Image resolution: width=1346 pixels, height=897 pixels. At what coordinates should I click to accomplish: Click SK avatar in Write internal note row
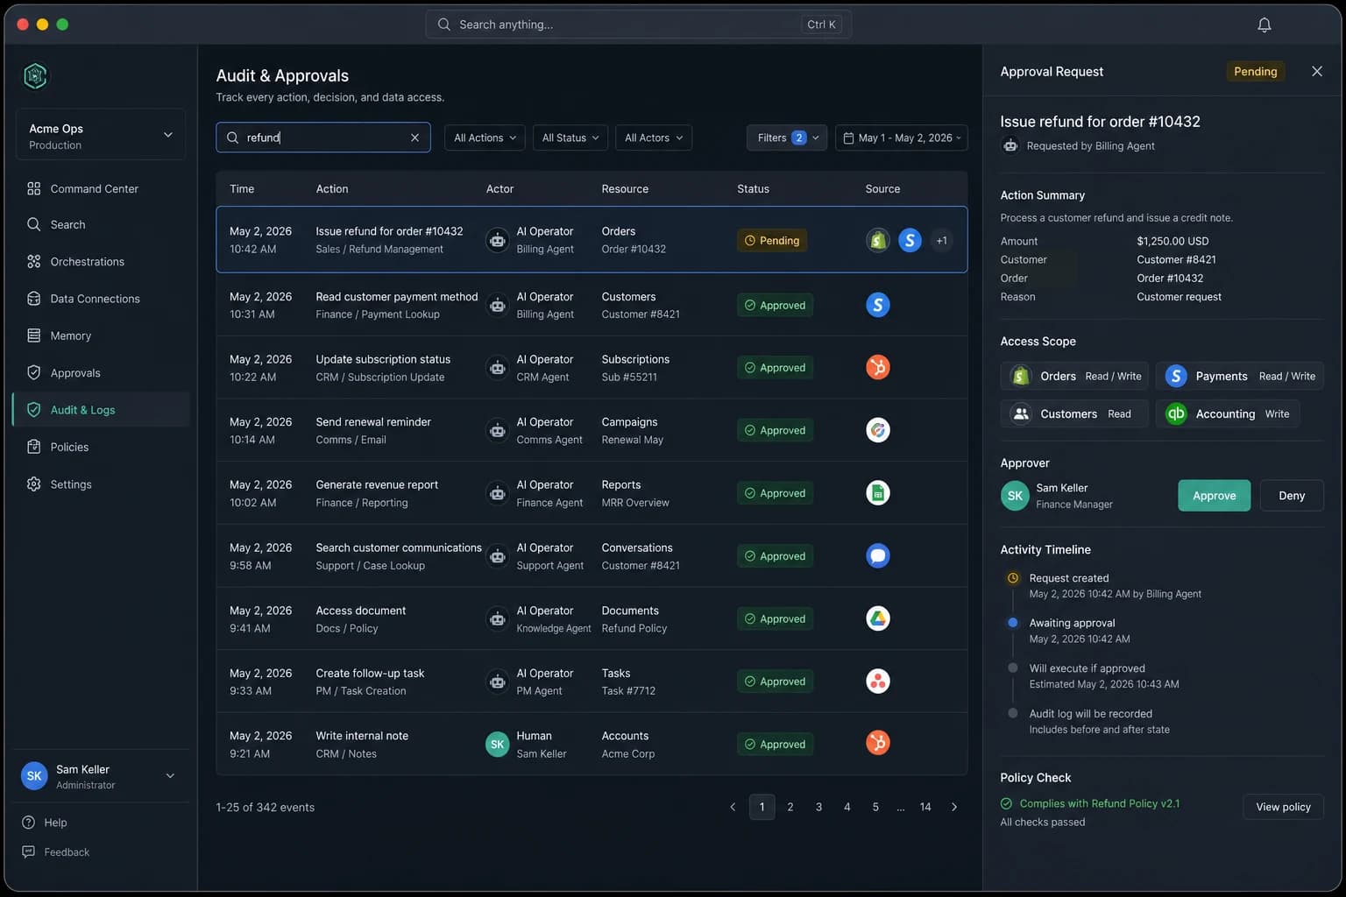(498, 745)
